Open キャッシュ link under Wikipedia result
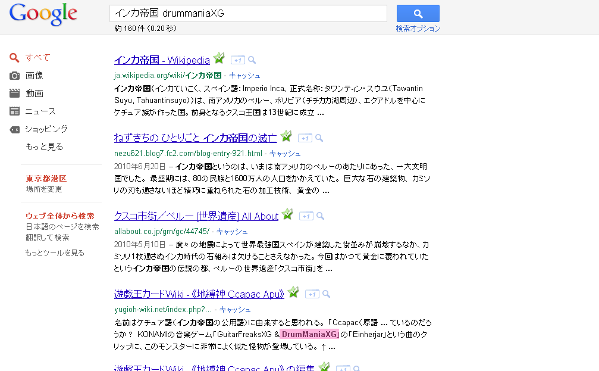Image resolution: width=599 pixels, height=371 pixels. [244, 76]
